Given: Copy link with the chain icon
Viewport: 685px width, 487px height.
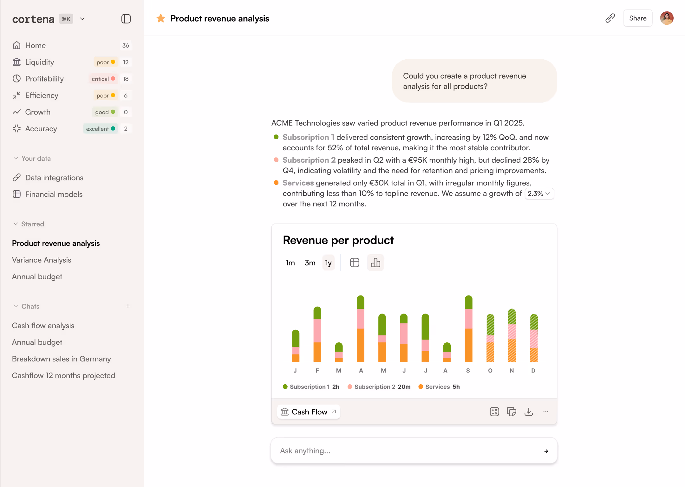Looking at the screenshot, I should click(610, 18).
